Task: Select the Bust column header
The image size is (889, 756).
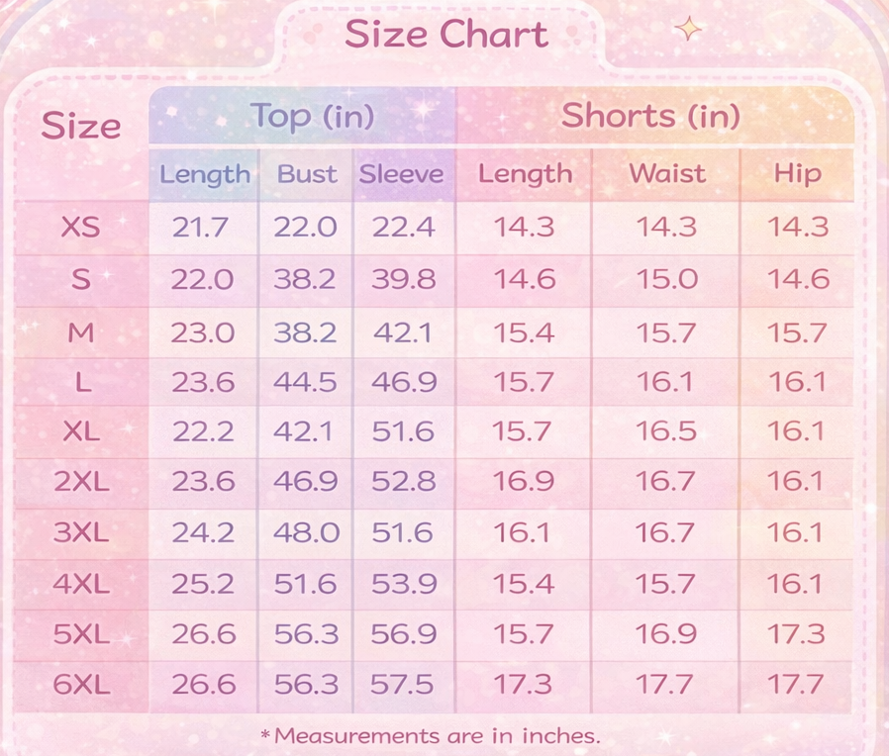Action: [x=307, y=174]
